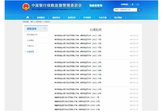
Task: Open the 新闻资讯 navigation menu
Action: coord(56,18)
